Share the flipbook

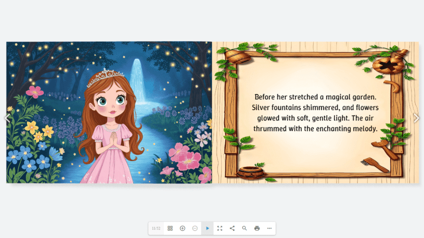coord(232,228)
